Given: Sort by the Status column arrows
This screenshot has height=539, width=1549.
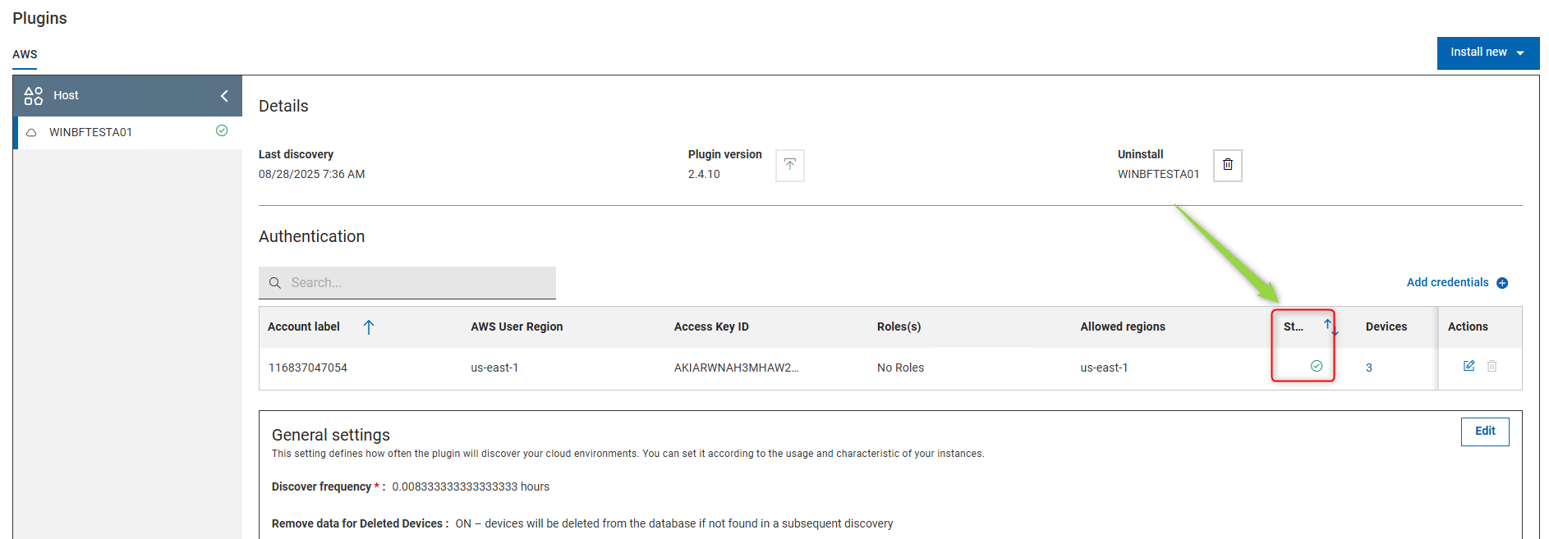Looking at the screenshot, I should click(x=1331, y=327).
